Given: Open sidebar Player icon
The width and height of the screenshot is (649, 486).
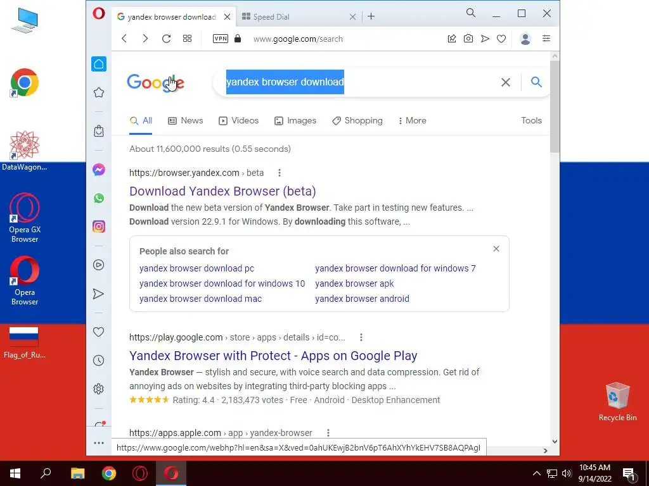Looking at the screenshot, I should tap(98, 265).
